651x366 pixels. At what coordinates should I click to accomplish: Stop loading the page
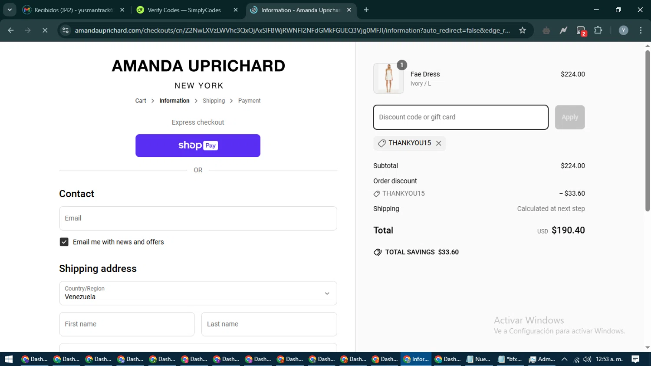[x=45, y=30]
